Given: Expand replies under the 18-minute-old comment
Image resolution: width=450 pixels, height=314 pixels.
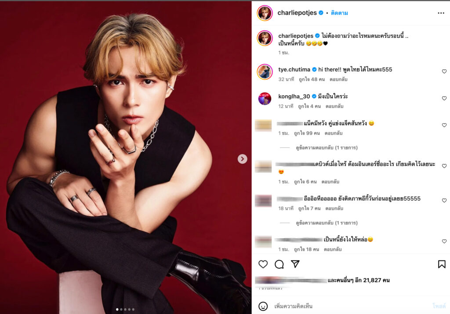Looking at the screenshot, I should click(327, 223).
